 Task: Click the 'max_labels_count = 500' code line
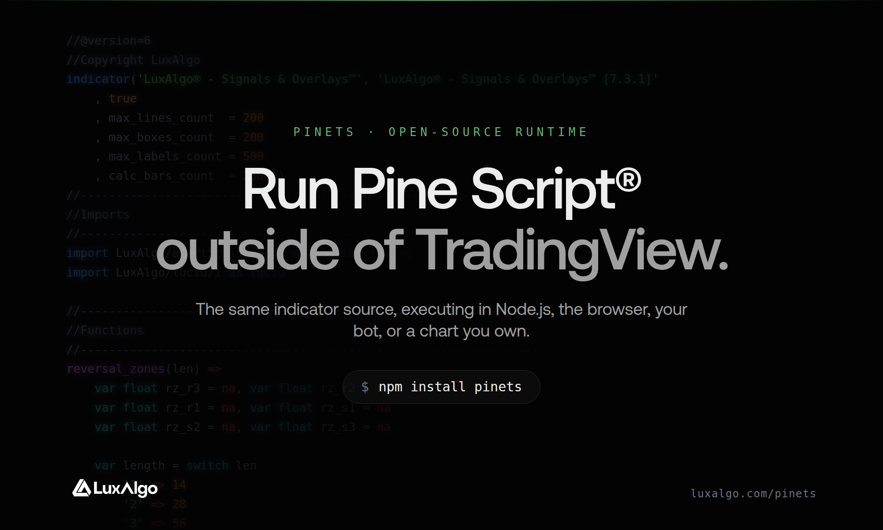click(x=179, y=156)
